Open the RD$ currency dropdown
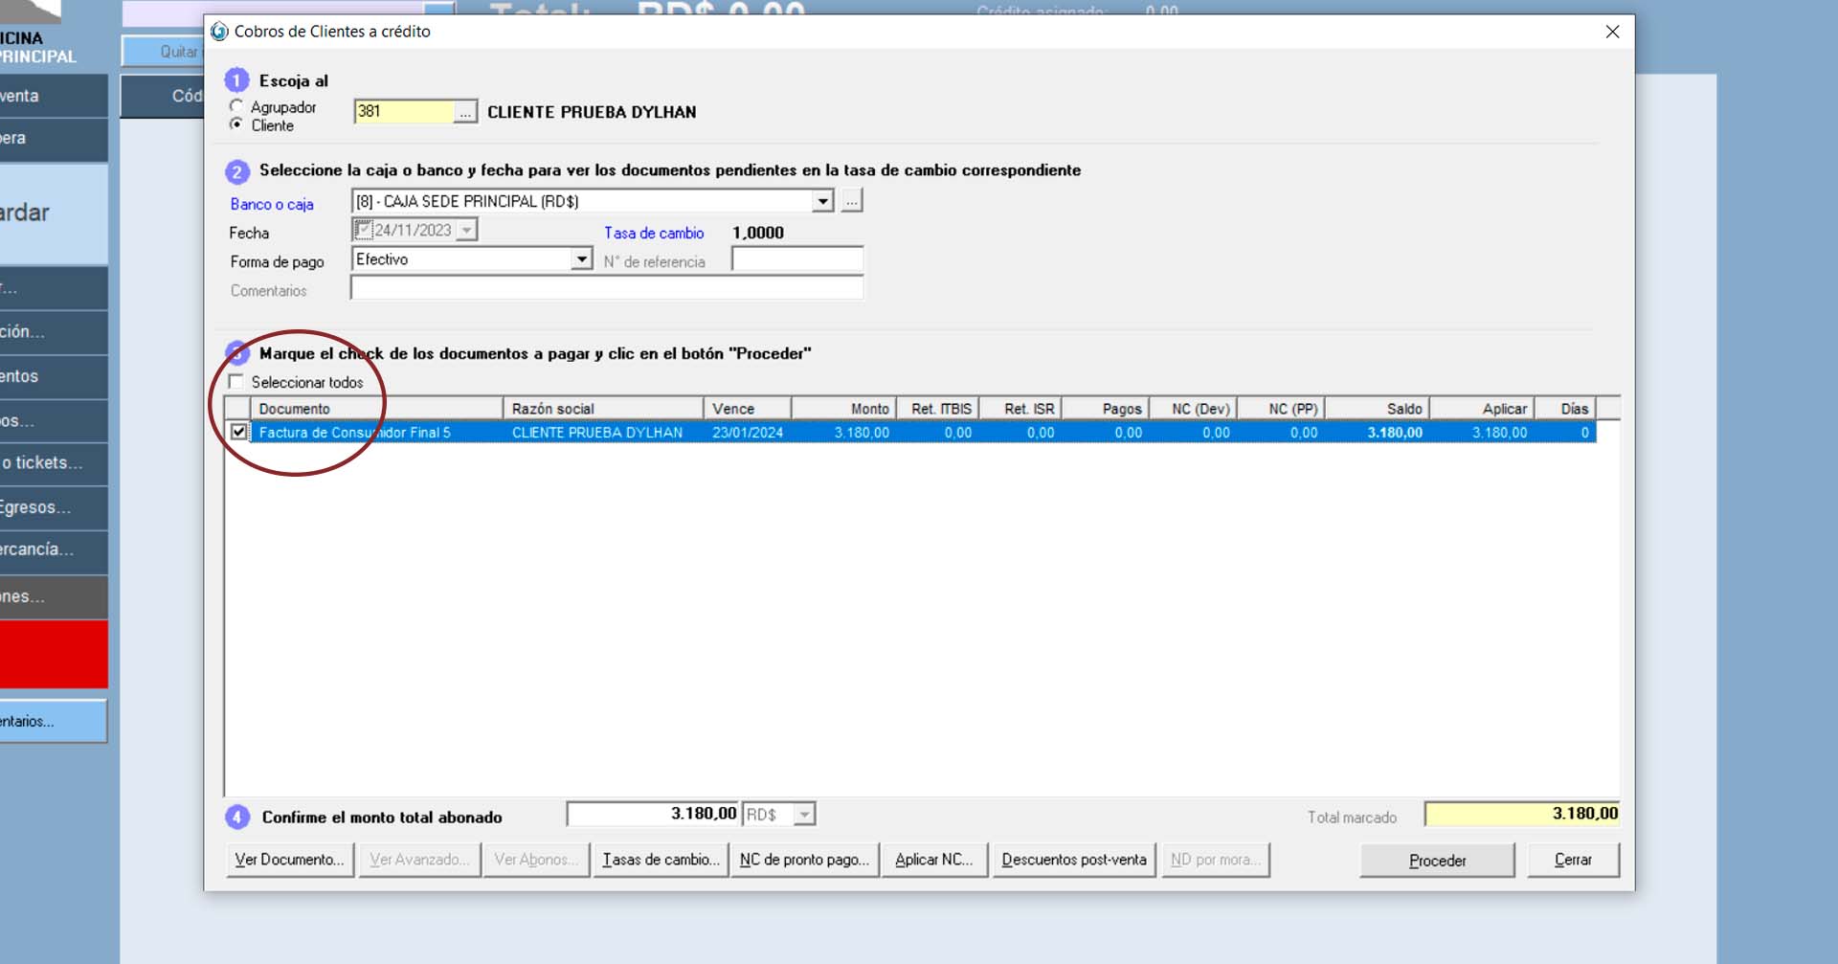This screenshot has width=1838, height=964. coord(804,815)
